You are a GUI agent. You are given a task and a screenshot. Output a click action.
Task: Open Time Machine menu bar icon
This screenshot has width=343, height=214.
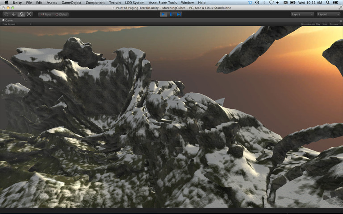[x=256, y=3]
